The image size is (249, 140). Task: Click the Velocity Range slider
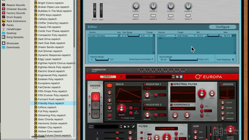(102, 60)
